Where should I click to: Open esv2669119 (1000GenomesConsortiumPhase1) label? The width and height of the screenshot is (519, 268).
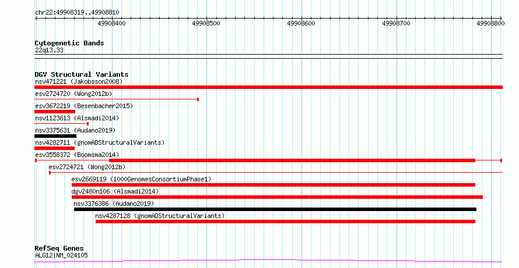click(141, 179)
